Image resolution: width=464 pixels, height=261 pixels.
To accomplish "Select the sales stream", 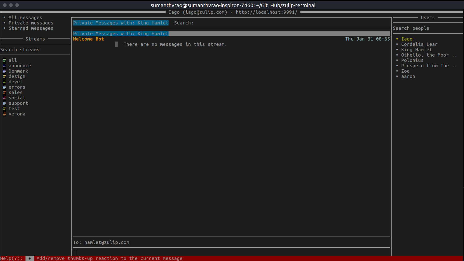I will [16, 93].
